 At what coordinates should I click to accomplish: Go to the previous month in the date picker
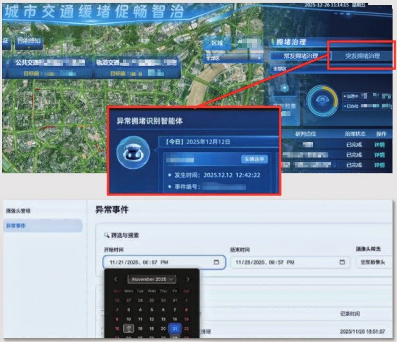(x=116, y=279)
